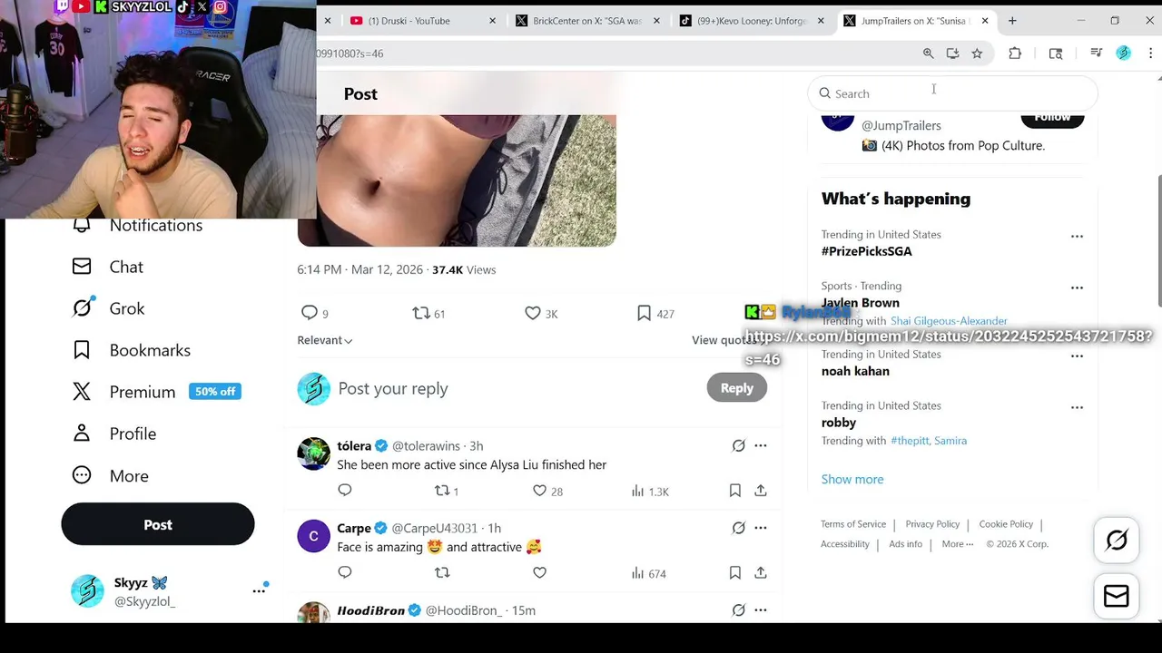
Task: Expand the Relevant sort dropdown
Action: coord(325,340)
